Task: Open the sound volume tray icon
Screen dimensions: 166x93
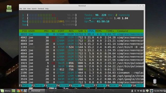Action: (141, 91)
